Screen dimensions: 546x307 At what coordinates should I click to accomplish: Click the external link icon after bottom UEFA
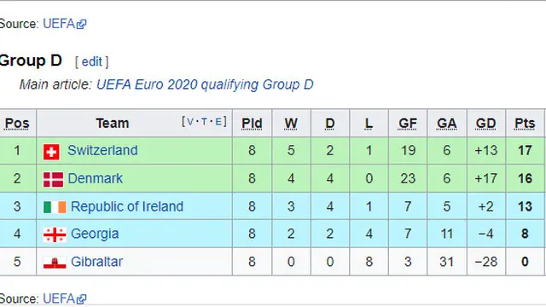tap(82, 299)
